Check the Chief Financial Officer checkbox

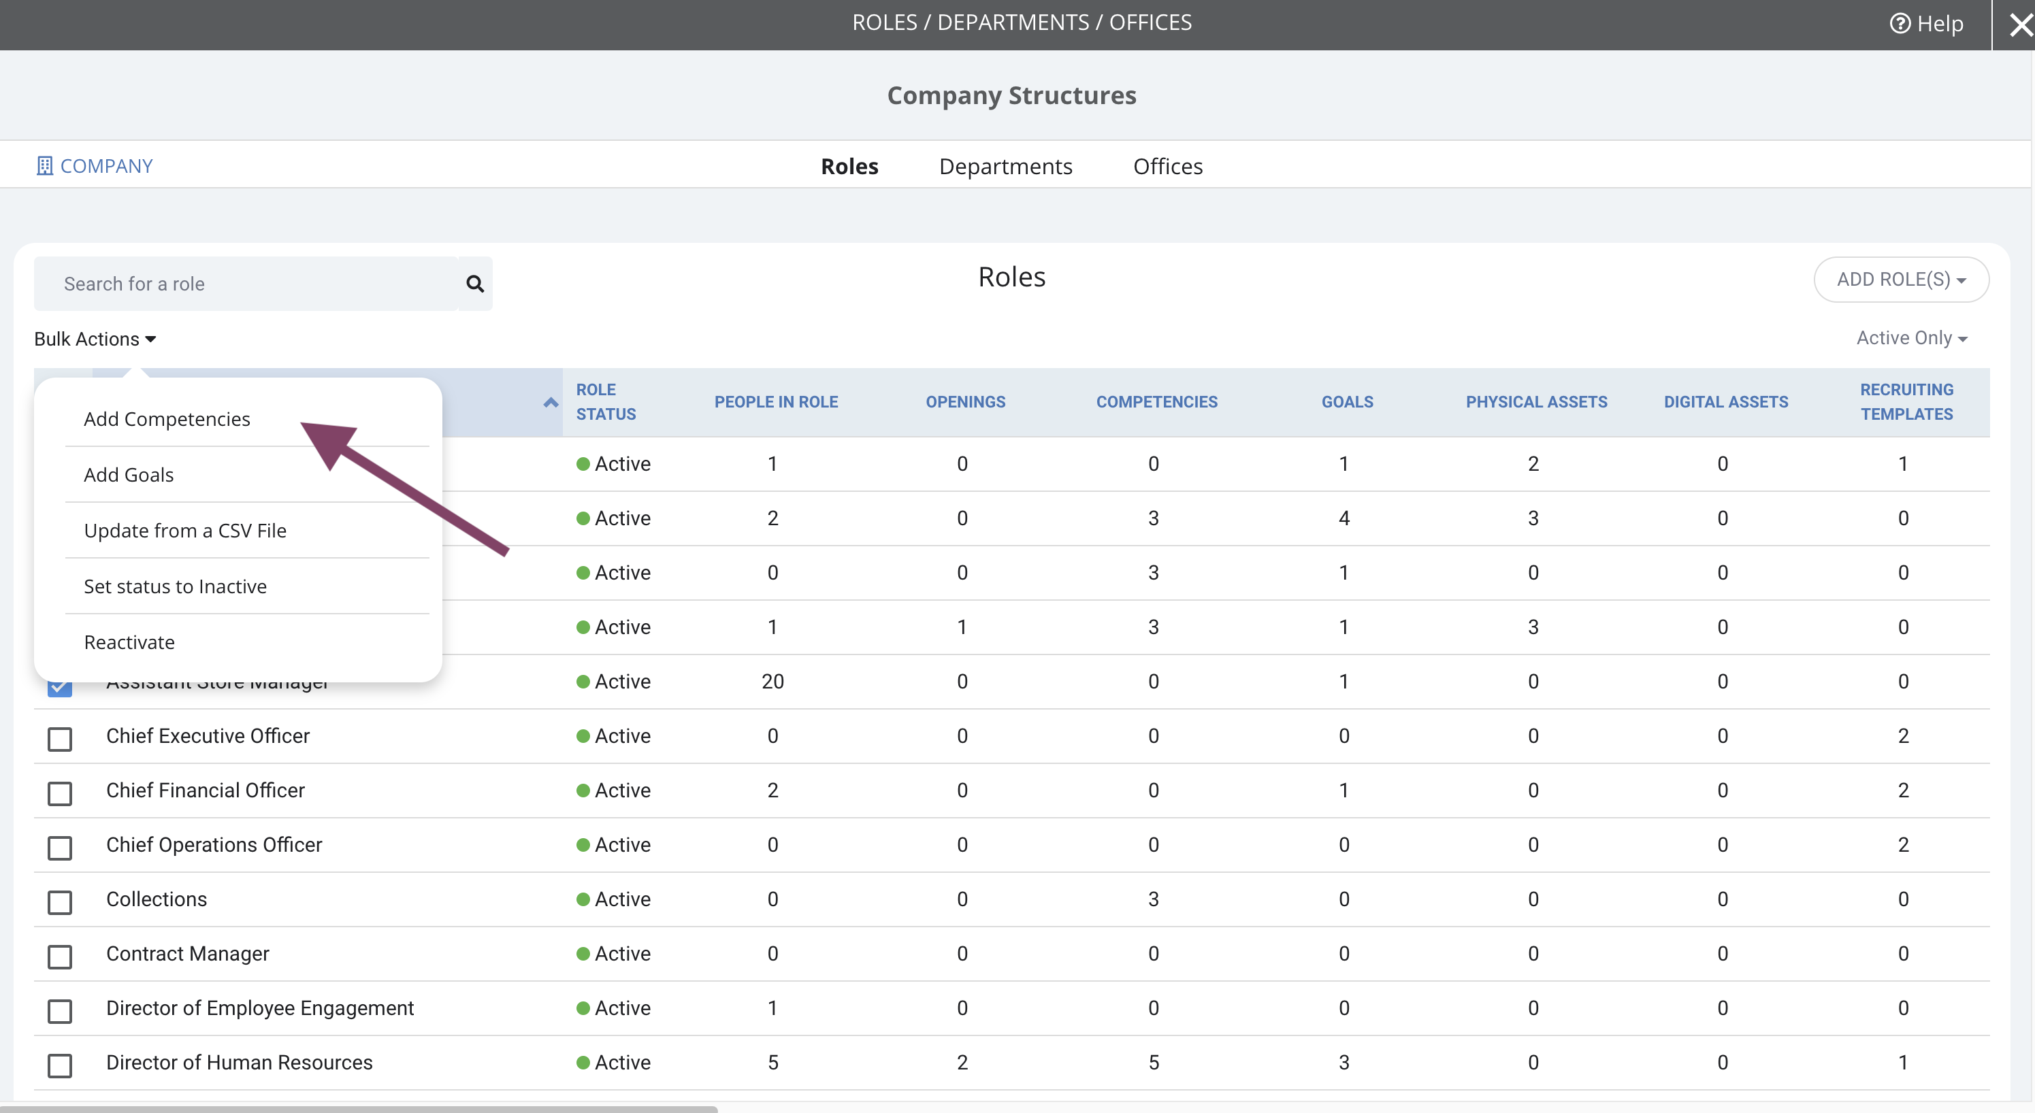[59, 794]
